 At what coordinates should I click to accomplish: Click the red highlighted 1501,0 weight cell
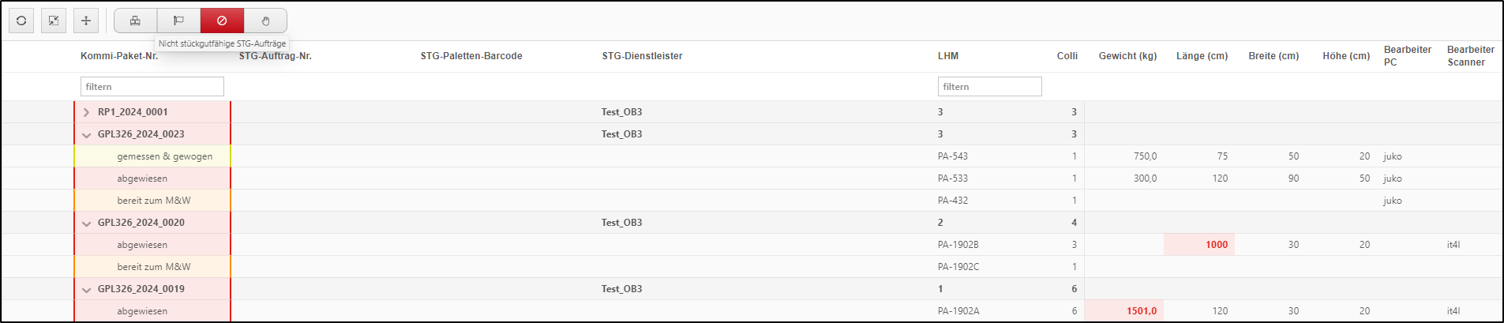tap(1124, 311)
